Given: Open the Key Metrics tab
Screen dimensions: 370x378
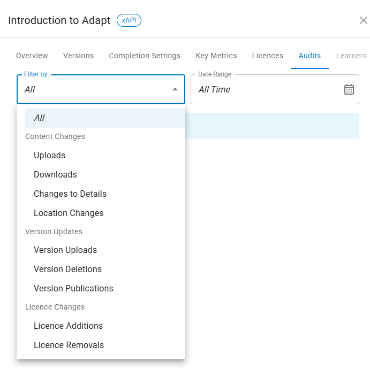Looking at the screenshot, I should [216, 56].
